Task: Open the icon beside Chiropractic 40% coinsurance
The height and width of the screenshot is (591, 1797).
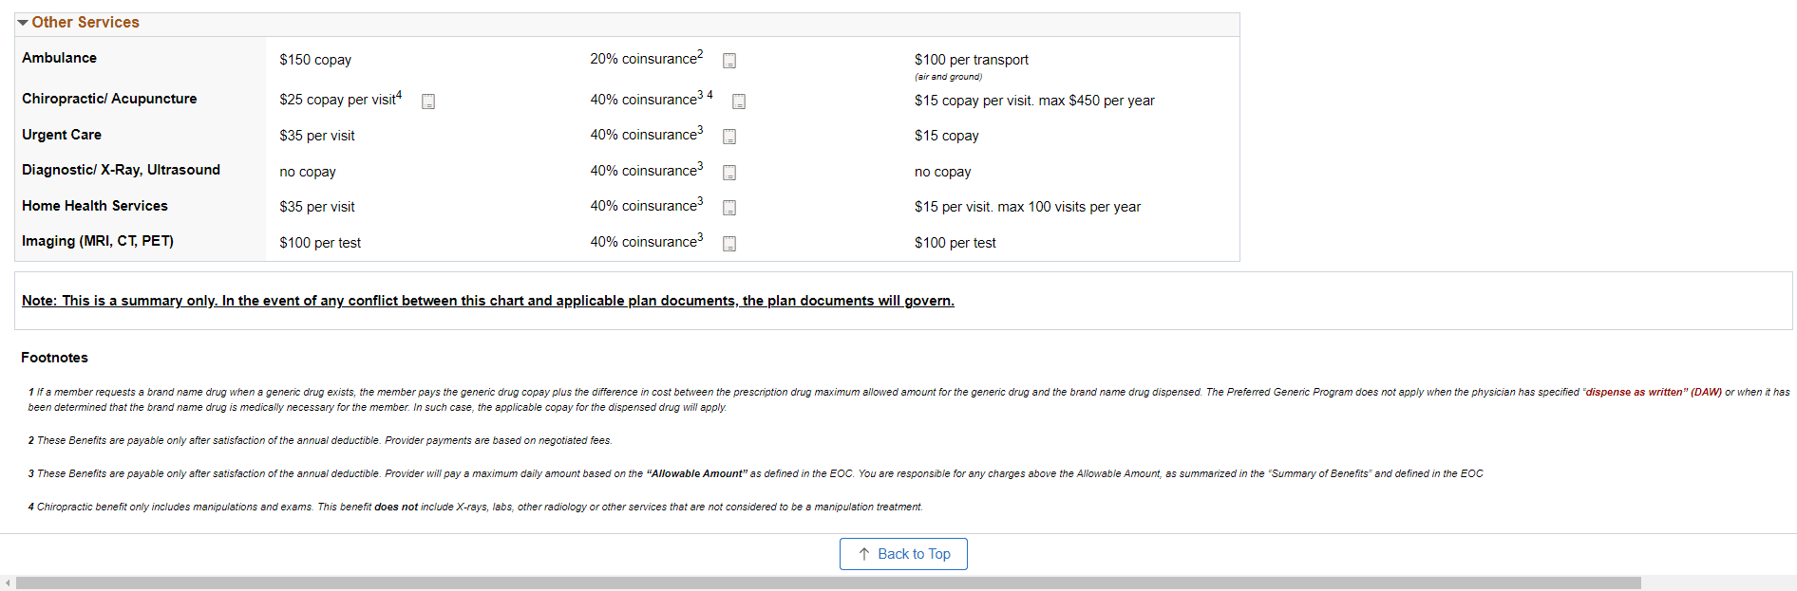Action: tap(739, 102)
